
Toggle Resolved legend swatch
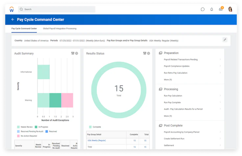click(47, 132)
